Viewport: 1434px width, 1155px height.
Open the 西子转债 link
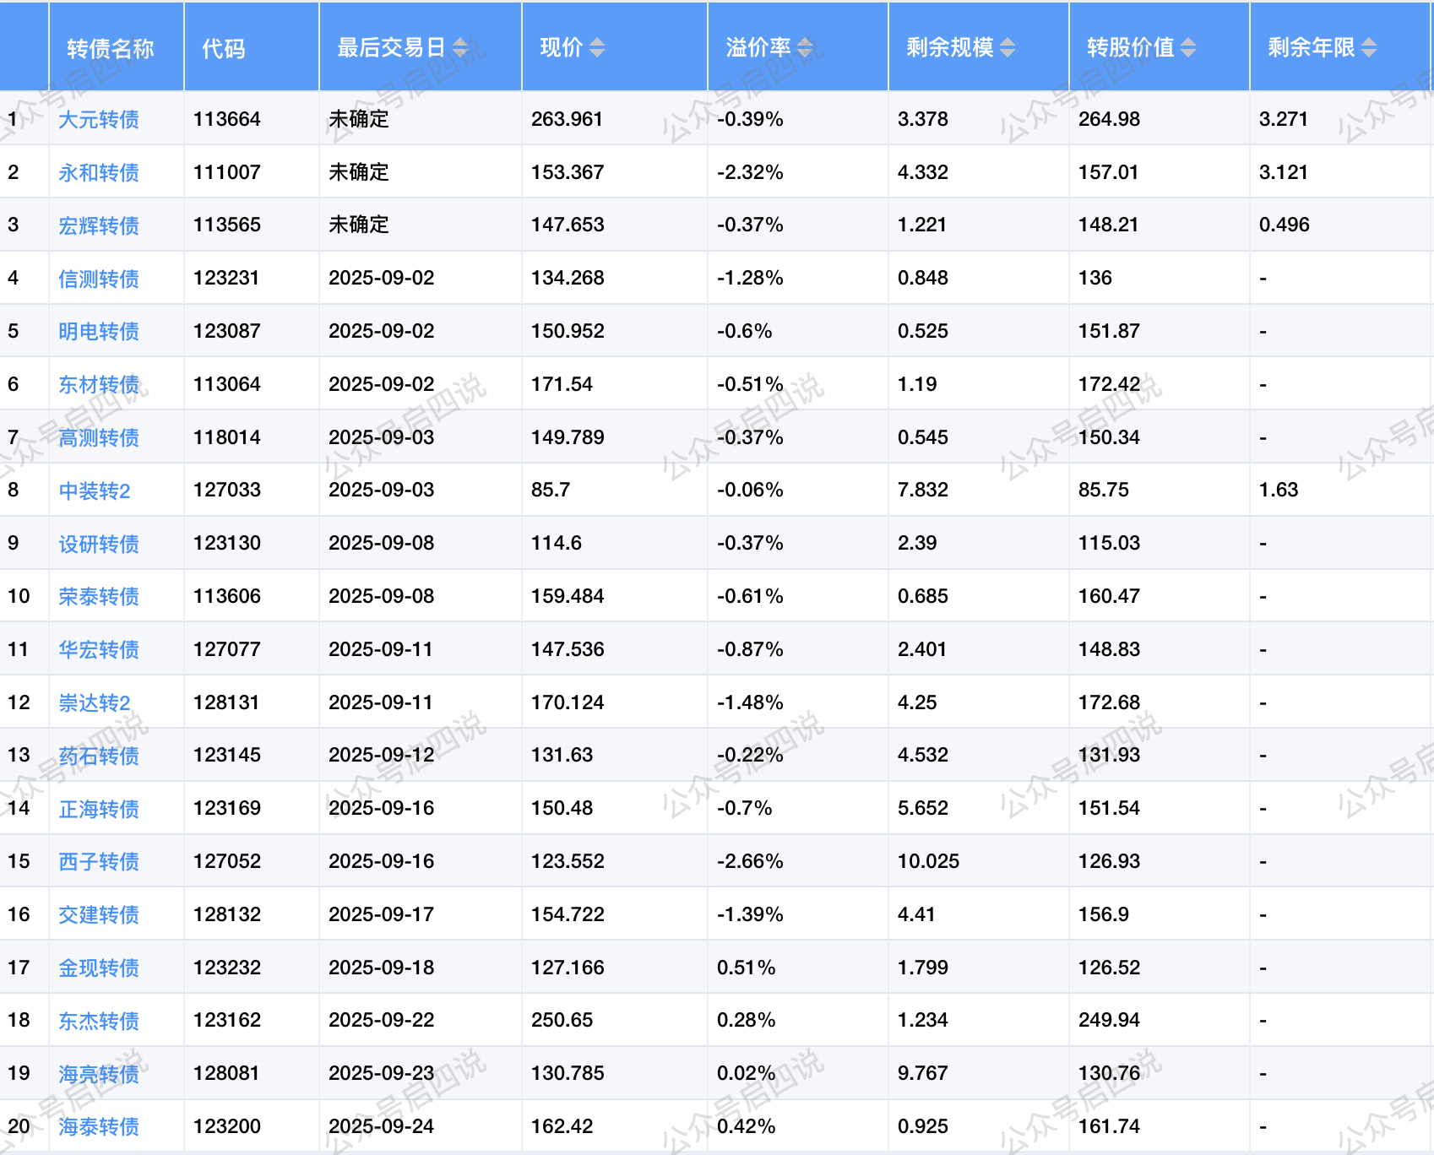tap(99, 862)
